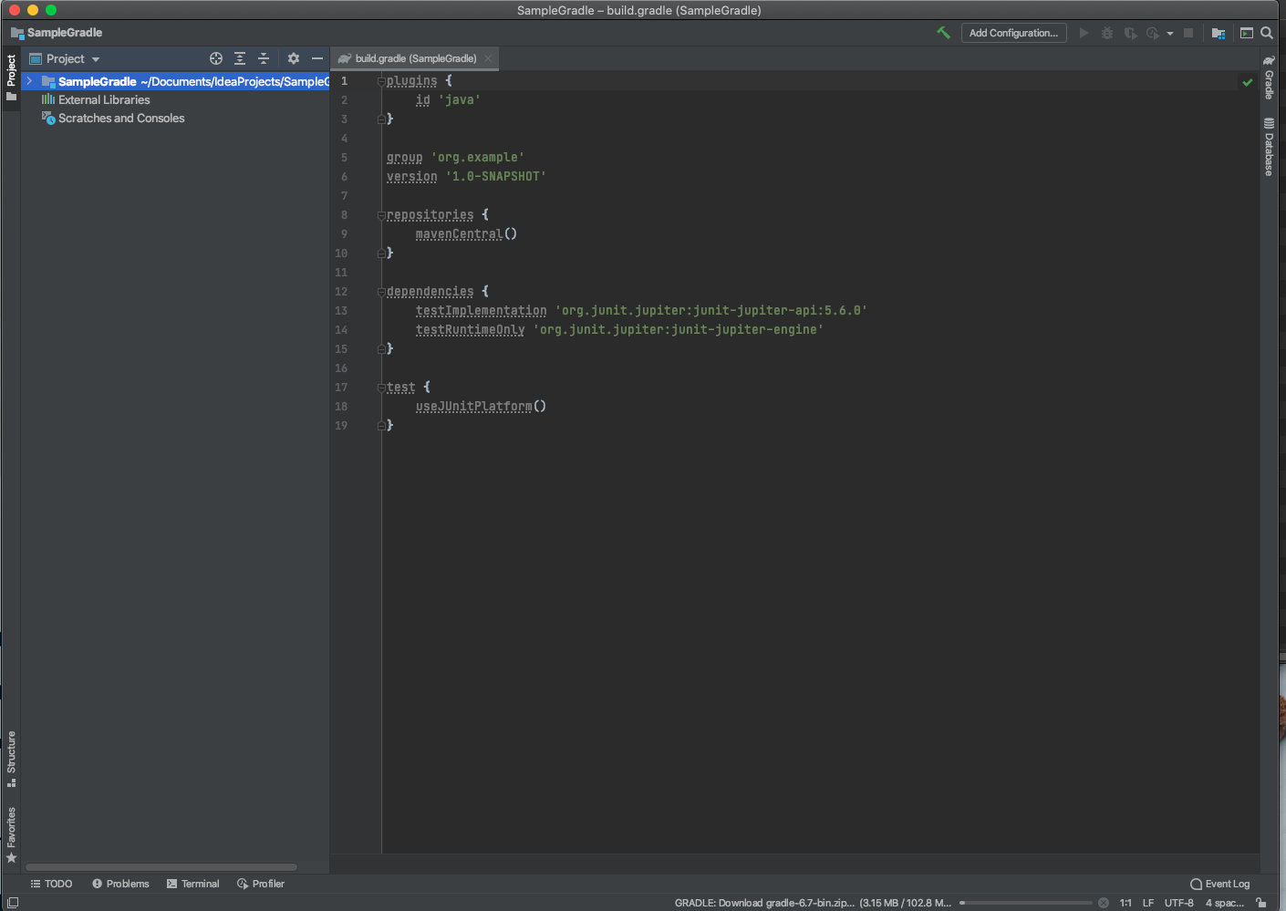Click the tool windows quick-access corner icon
Viewport: 1286px width, 911px height.
(12, 903)
